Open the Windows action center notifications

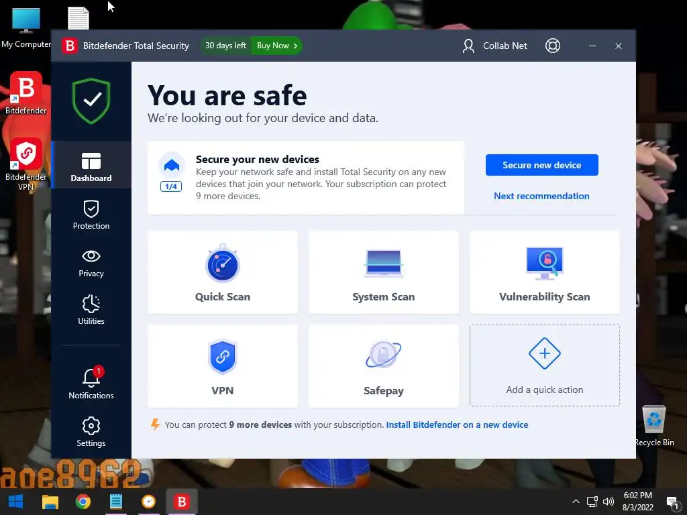[672, 502]
